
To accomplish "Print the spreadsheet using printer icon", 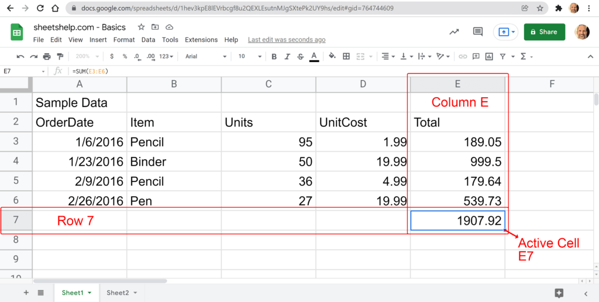I will pos(47,57).
